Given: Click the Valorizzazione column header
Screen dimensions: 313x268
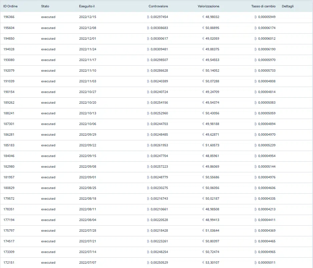Looking at the screenshot, I should (208, 6).
